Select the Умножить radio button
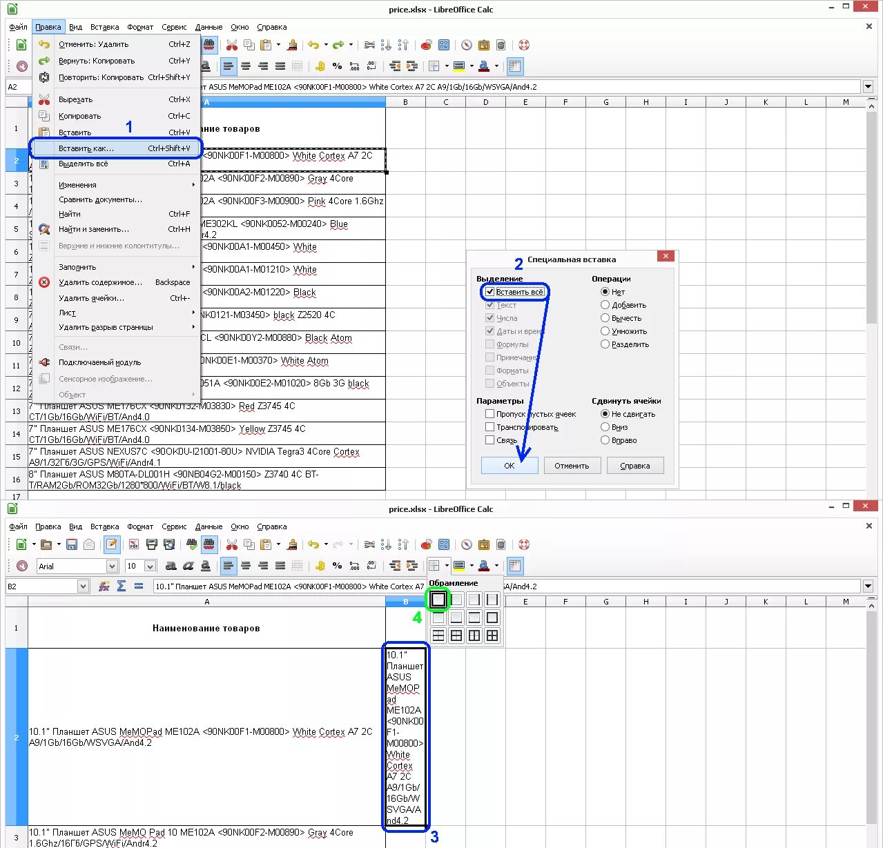The height and width of the screenshot is (848, 883). pos(605,331)
